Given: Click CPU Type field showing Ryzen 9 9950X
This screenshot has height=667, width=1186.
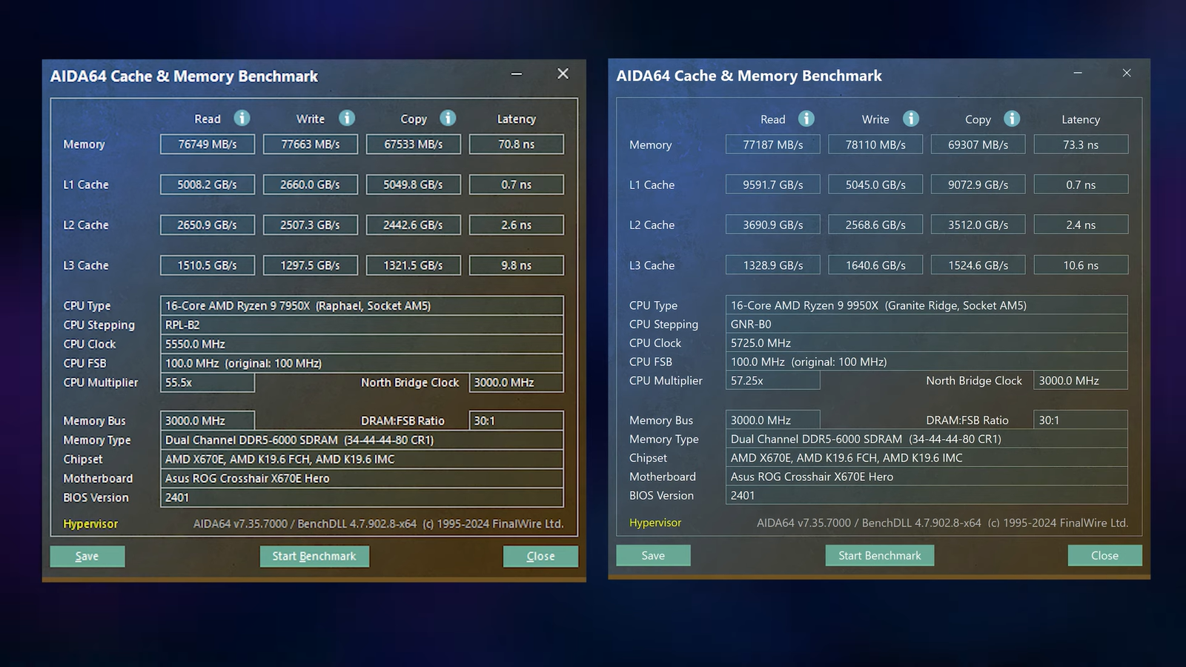Looking at the screenshot, I should (x=927, y=305).
